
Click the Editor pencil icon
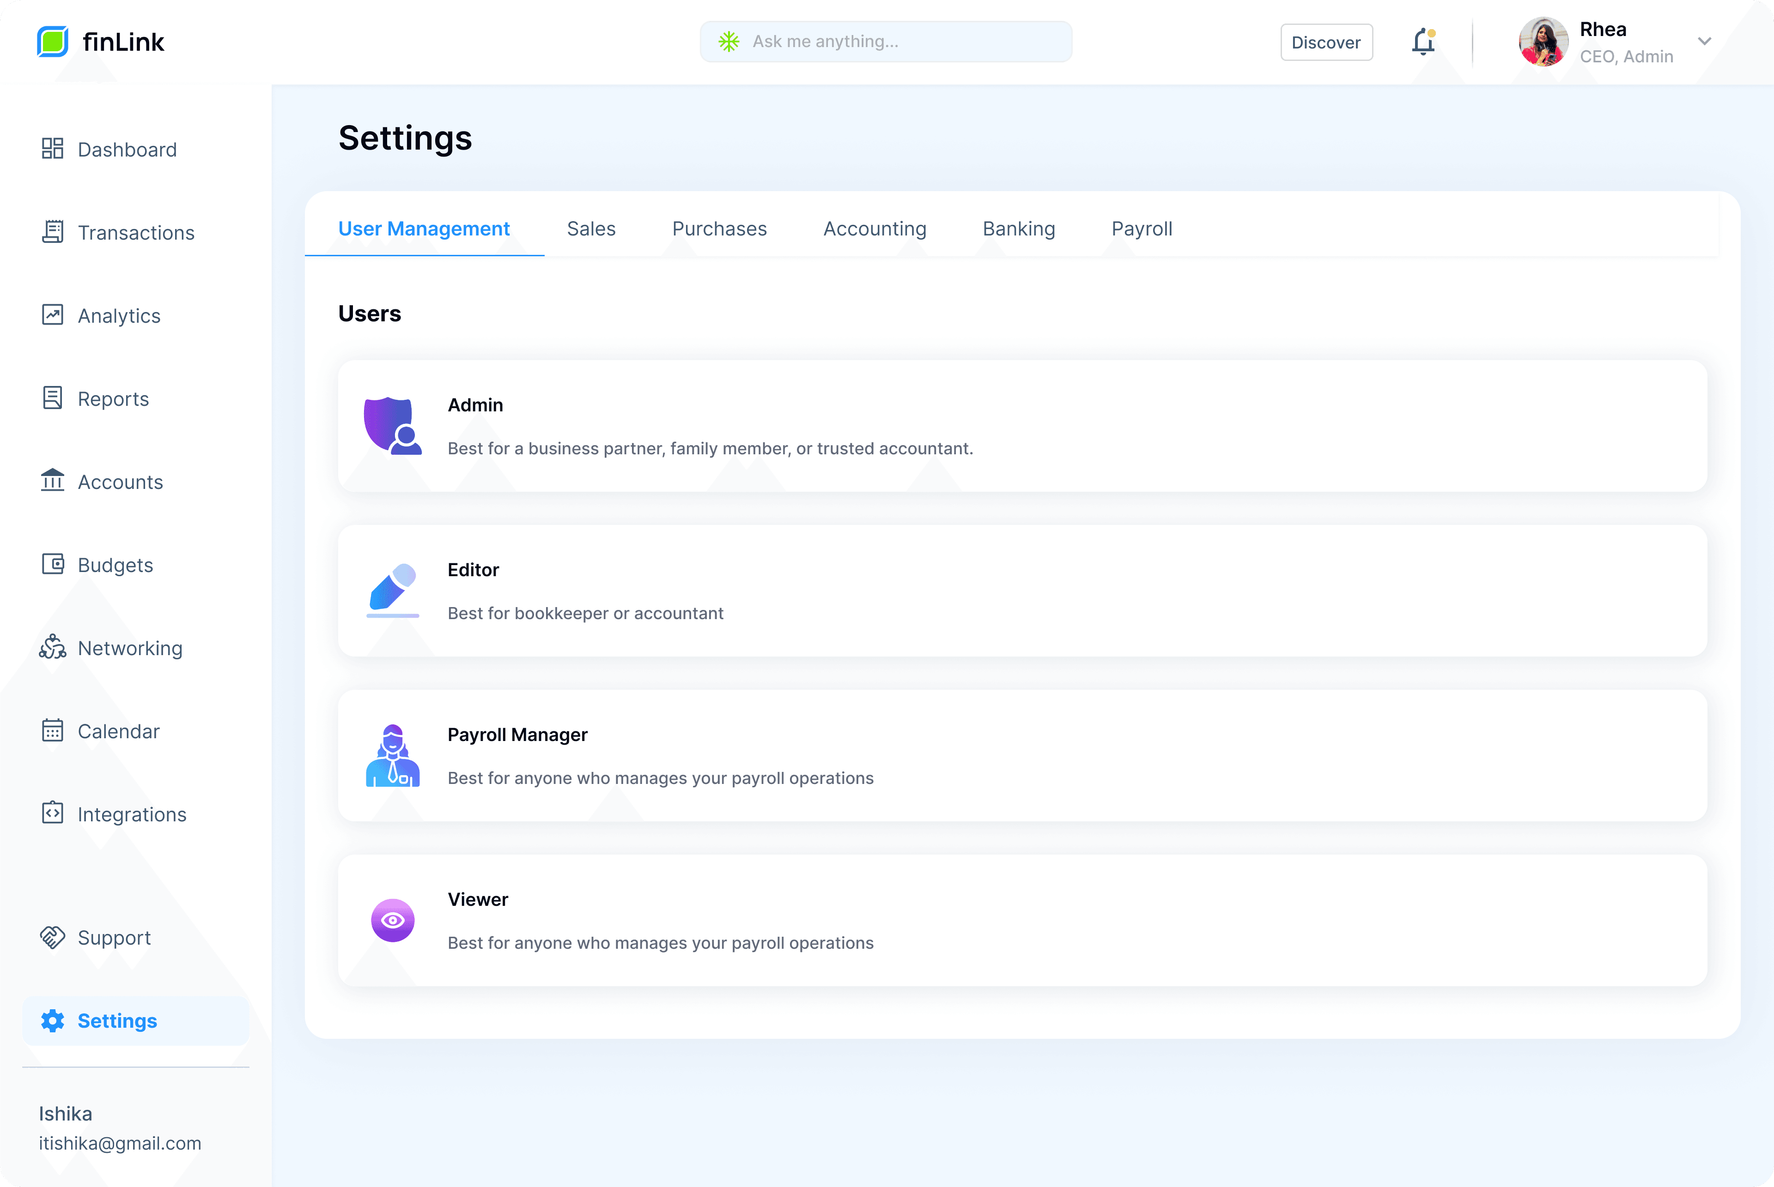point(392,590)
